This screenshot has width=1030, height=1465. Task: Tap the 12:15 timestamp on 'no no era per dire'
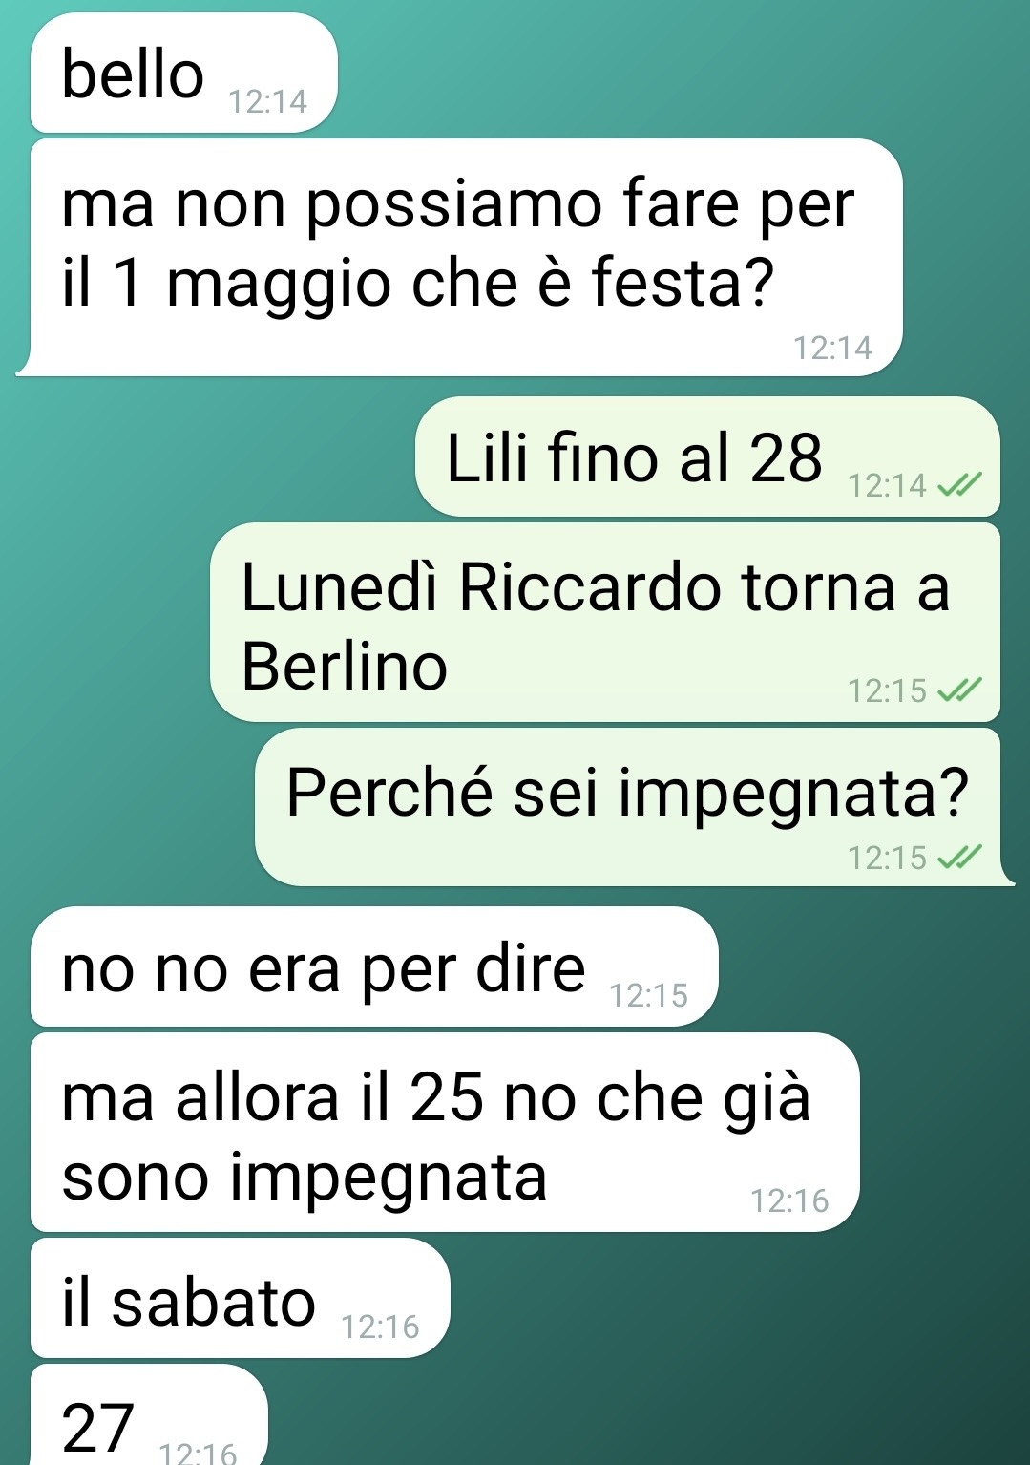coord(649,995)
